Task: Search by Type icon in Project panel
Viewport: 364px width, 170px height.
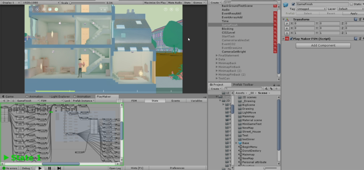Action: pos(266,89)
